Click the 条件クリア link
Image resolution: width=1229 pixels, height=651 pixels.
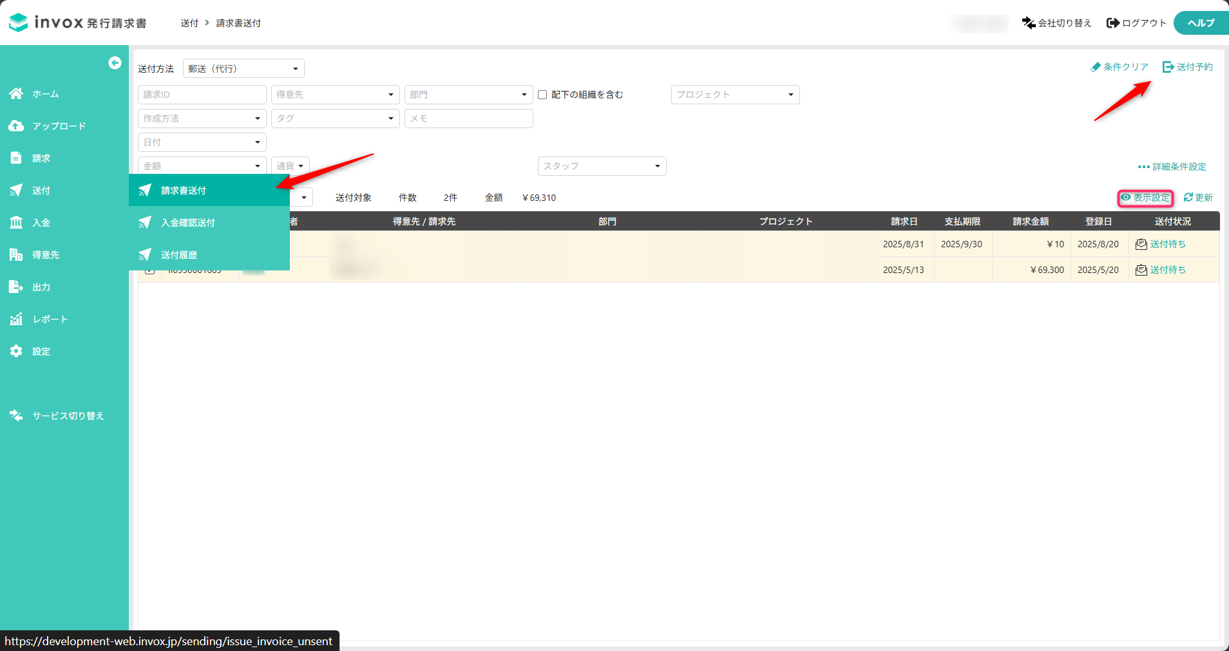(1119, 67)
